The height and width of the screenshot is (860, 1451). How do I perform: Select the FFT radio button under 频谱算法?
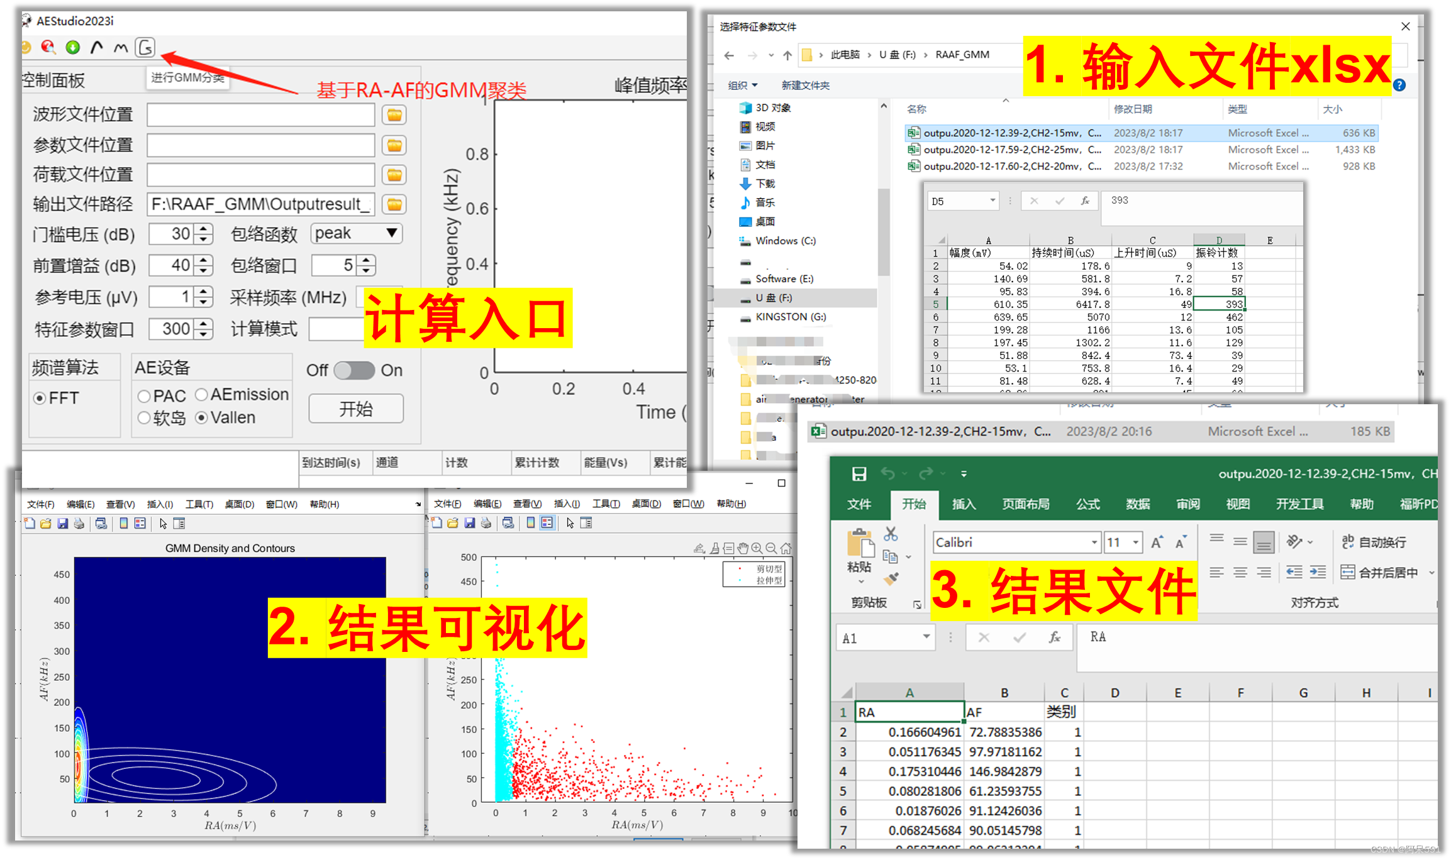39,397
